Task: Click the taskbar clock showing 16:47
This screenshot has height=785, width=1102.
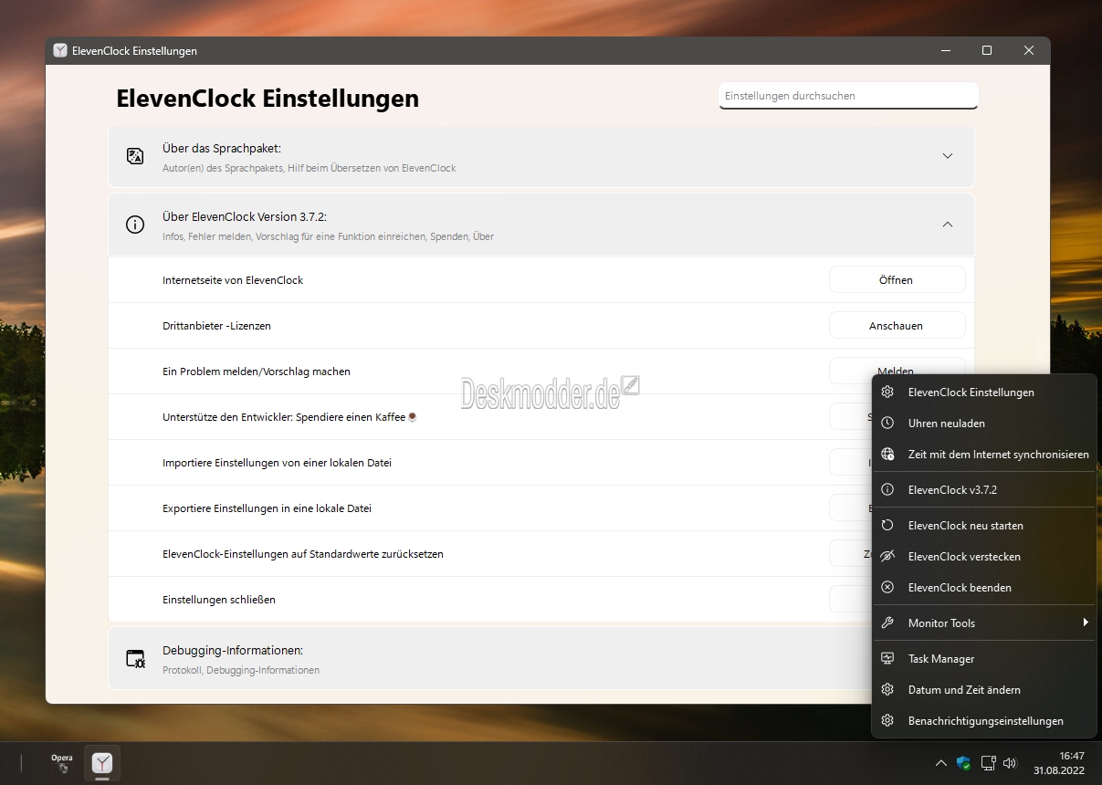Action: pos(1059,763)
